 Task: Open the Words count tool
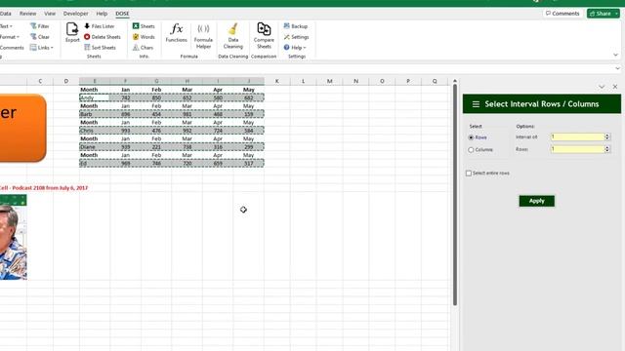[x=144, y=37]
